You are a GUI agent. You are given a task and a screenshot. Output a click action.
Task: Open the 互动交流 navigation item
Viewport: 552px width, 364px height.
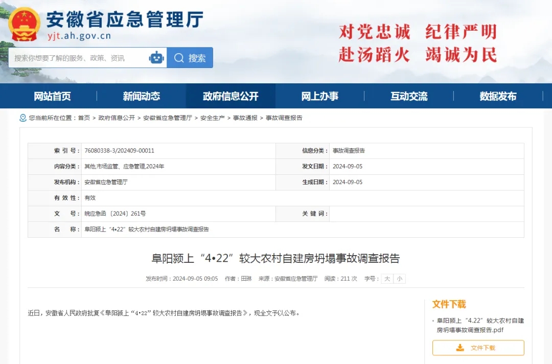pyautogui.click(x=409, y=96)
